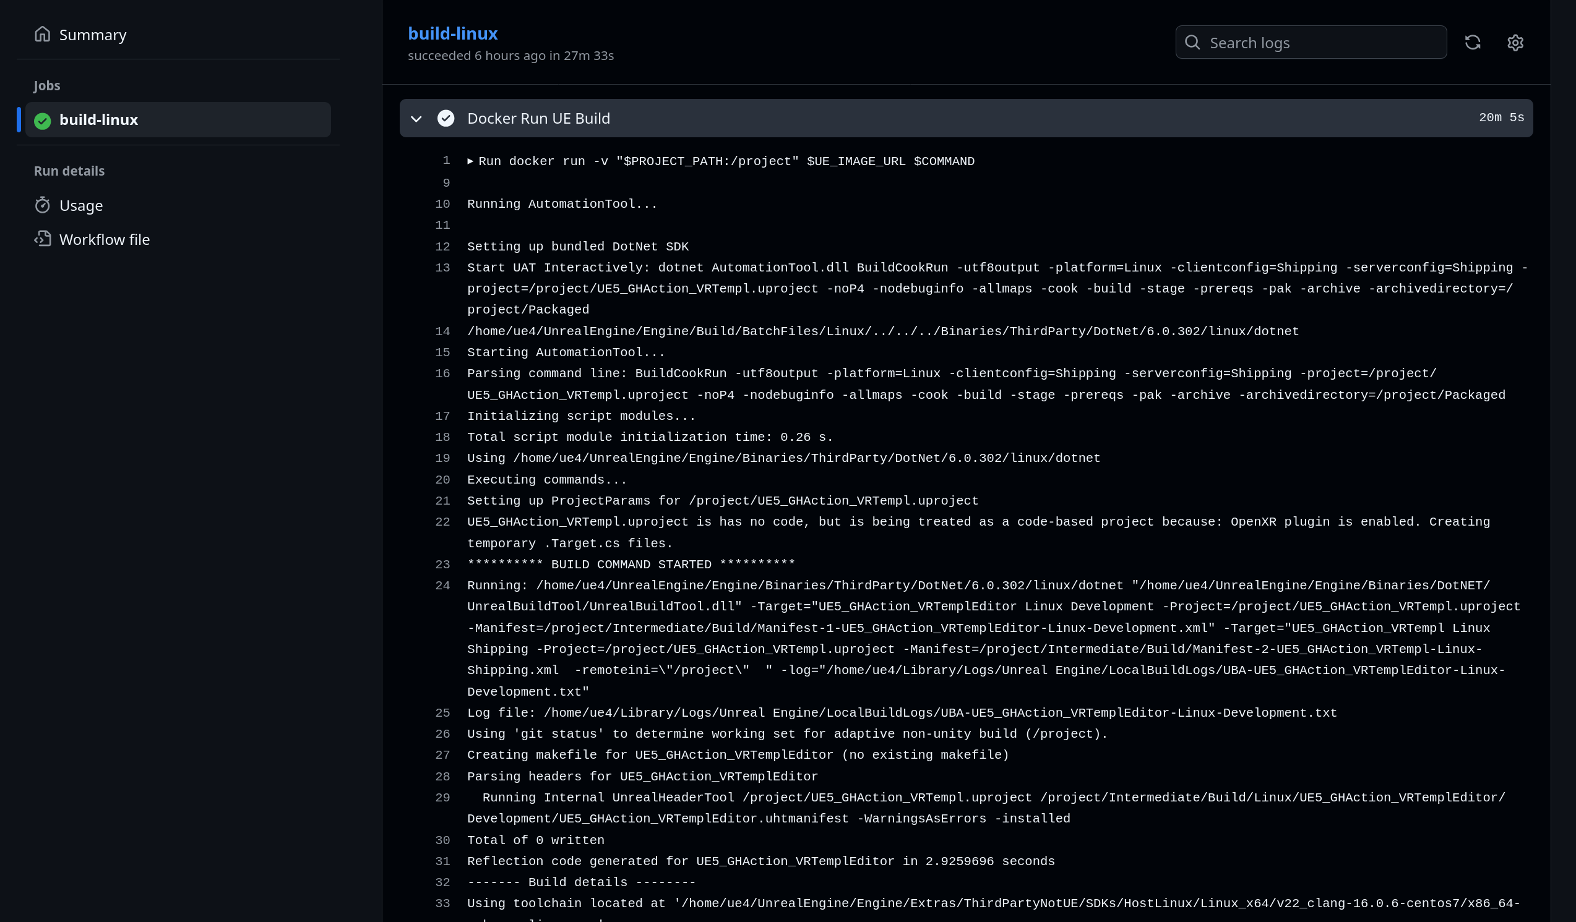Image resolution: width=1576 pixels, height=922 pixels.
Task: Click log line number 24
Action: tap(442, 586)
